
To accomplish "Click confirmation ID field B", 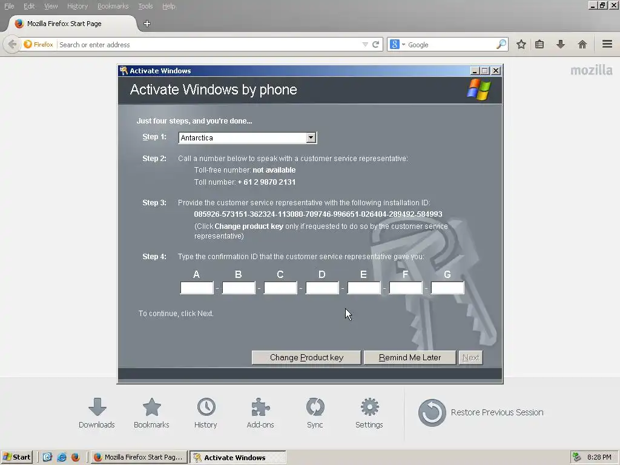I will [239, 288].
